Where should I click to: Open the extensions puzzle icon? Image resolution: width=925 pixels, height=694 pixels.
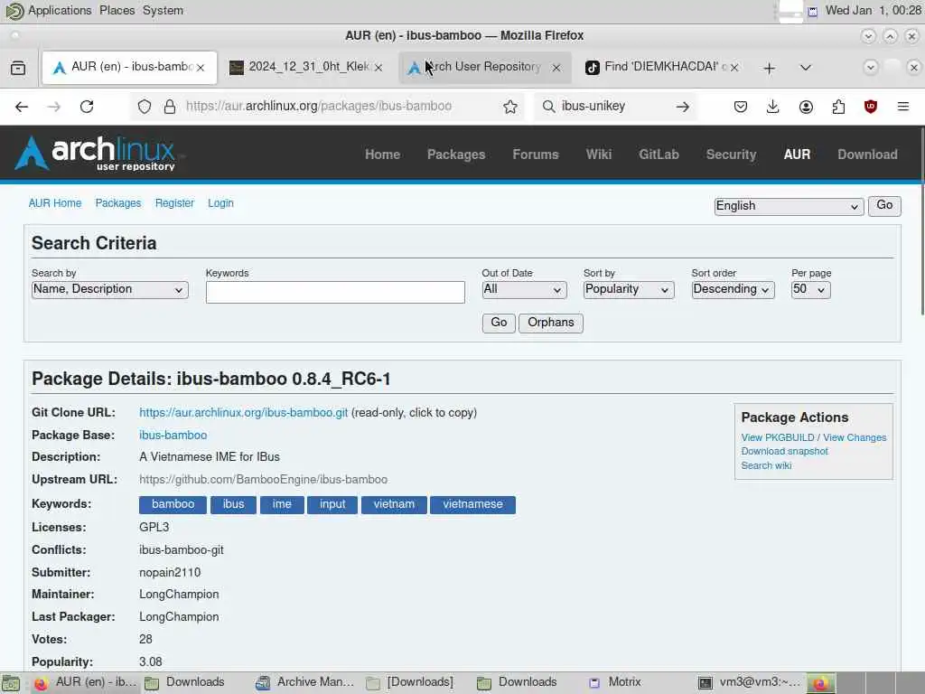pyautogui.click(x=838, y=107)
